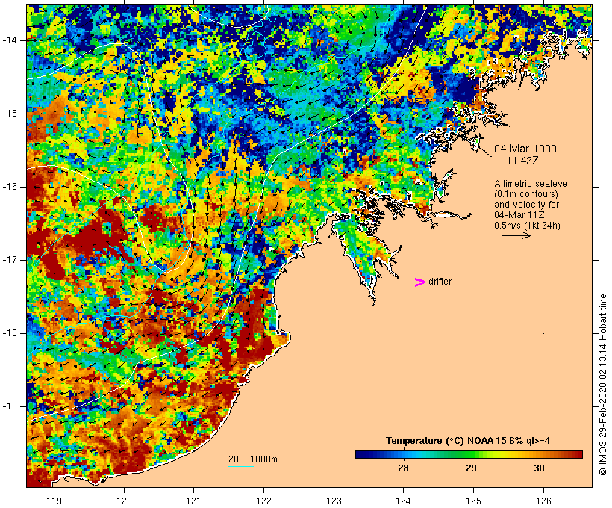Screen dimensions: 612x508
Task: Click the longitude axis label 124
Action: 404,501
